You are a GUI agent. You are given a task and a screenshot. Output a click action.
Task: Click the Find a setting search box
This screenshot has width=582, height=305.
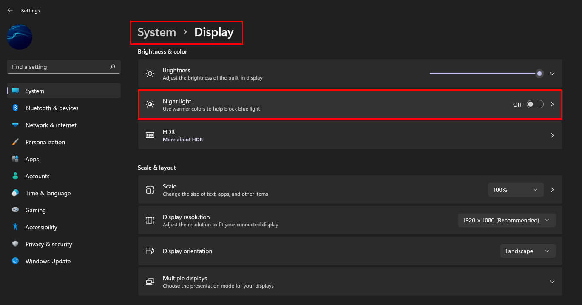pos(64,67)
